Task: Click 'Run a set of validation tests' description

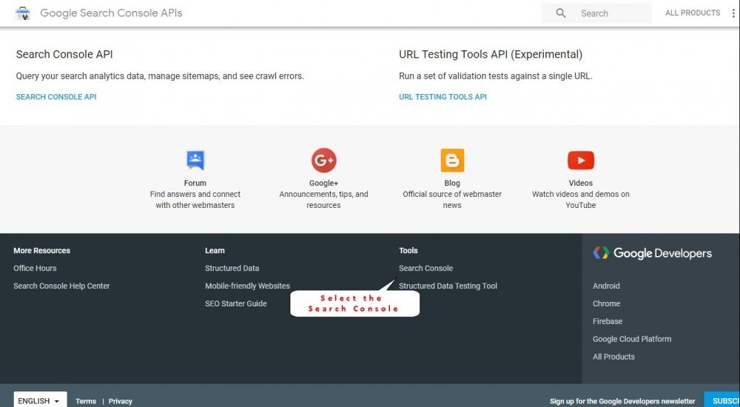Action: click(495, 76)
